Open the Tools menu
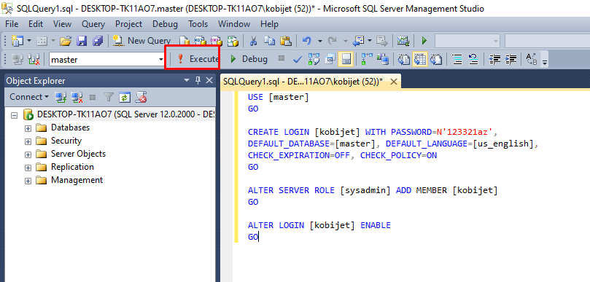Viewport: 590px width, 282px height. [198, 24]
